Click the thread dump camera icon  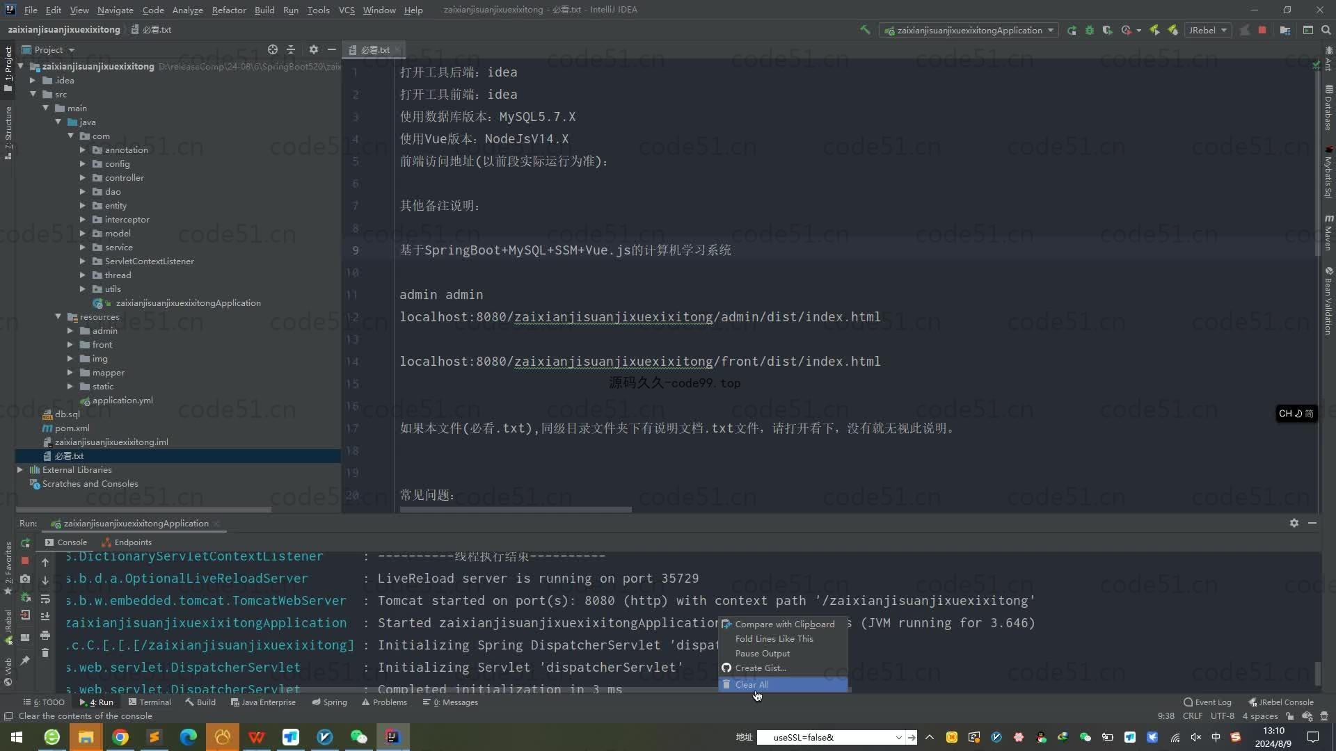tap(25, 579)
